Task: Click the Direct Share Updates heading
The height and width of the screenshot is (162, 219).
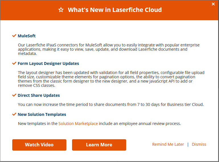Action: click(x=39, y=95)
